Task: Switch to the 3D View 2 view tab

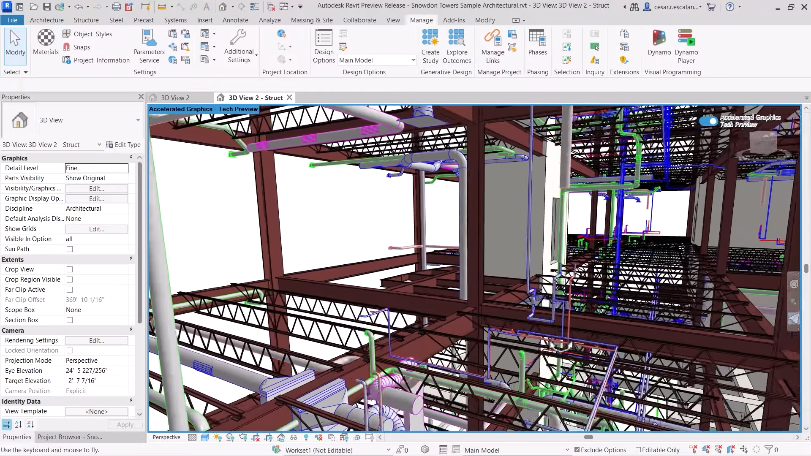Action: pos(175,98)
